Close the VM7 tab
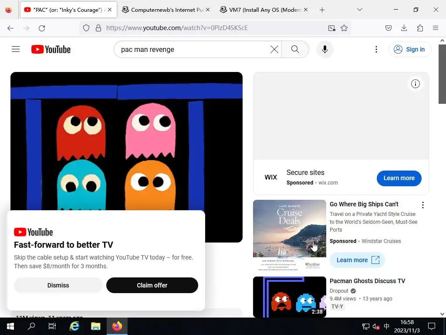This screenshot has width=446, height=335. click(x=306, y=10)
